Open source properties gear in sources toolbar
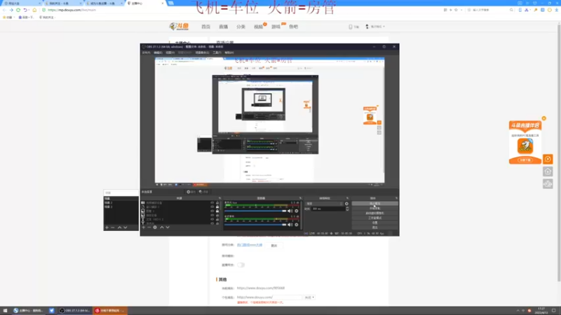The width and height of the screenshot is (561, 315). pos(155,227)
